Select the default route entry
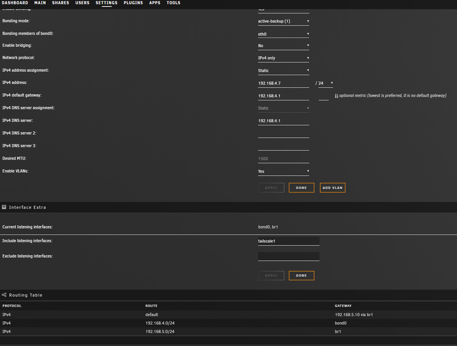The height and width of the screenshot is (346, 457). coord(152,315)
